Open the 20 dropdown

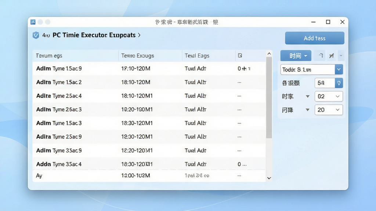tap(329, 110)
